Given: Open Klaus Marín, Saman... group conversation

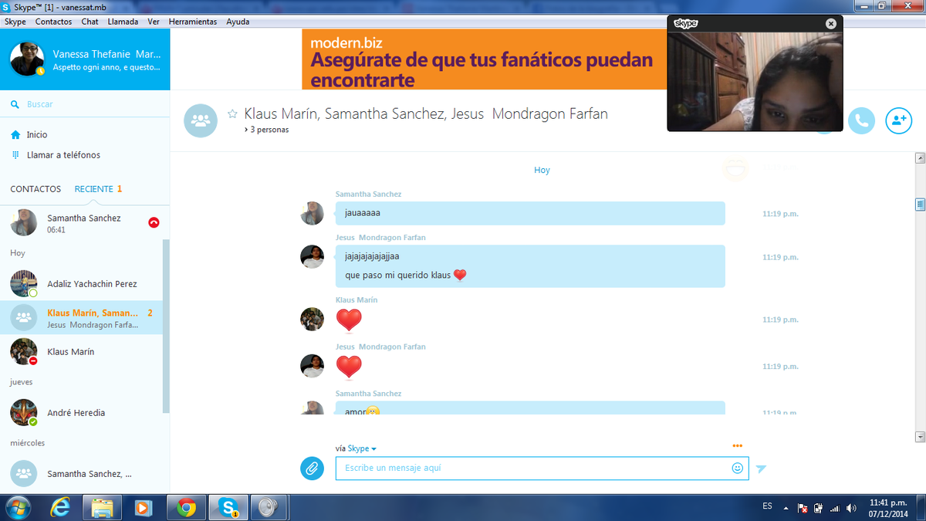Looking at the screenshot, I should pos(81,318).
